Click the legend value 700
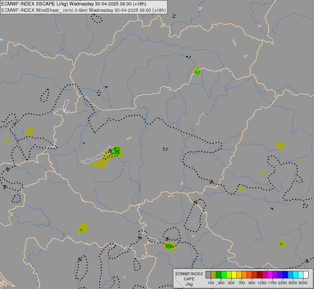This screenshot has height=289, width=314. click(x=242, y=283)
